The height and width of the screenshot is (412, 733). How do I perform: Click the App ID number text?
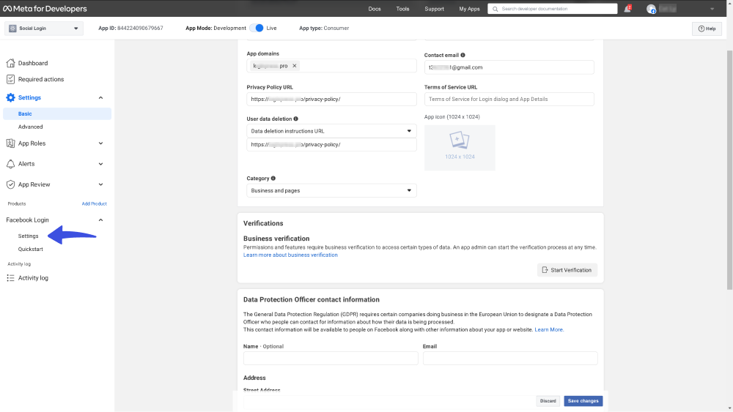pyautogui.click(x=140, y=29)
